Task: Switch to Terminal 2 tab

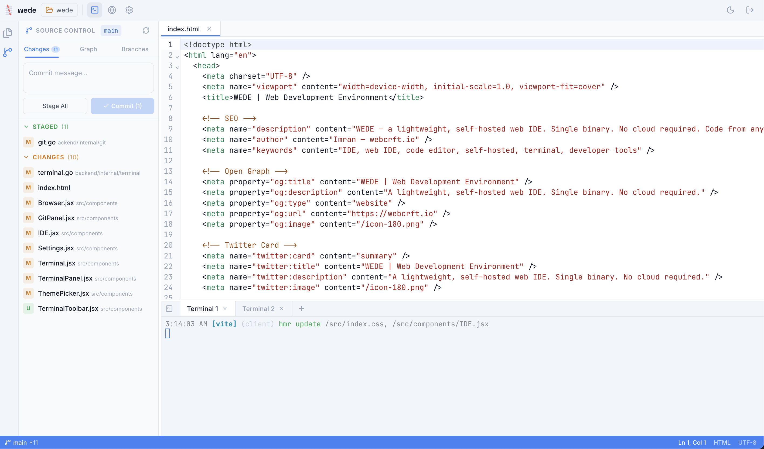Action: click(x=258, y=308)
